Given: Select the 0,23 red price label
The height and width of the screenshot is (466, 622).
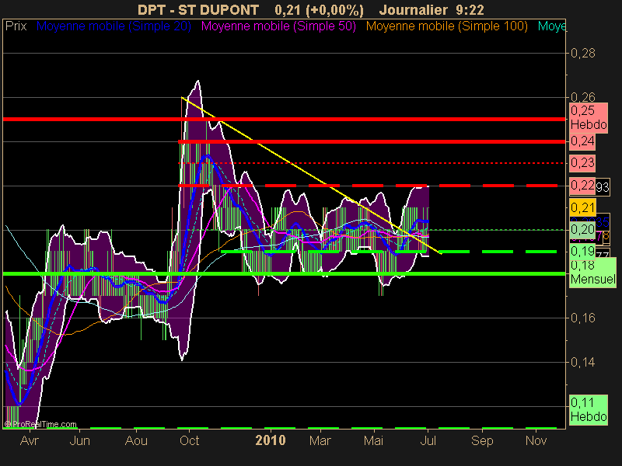Looking at the screenshot, I should pos(582,163).
